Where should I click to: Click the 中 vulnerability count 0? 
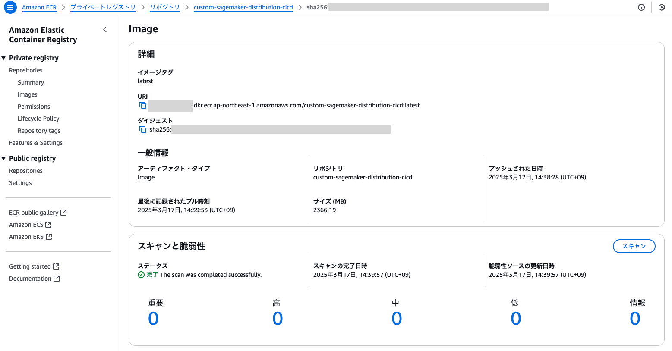[x=397, y=319]
